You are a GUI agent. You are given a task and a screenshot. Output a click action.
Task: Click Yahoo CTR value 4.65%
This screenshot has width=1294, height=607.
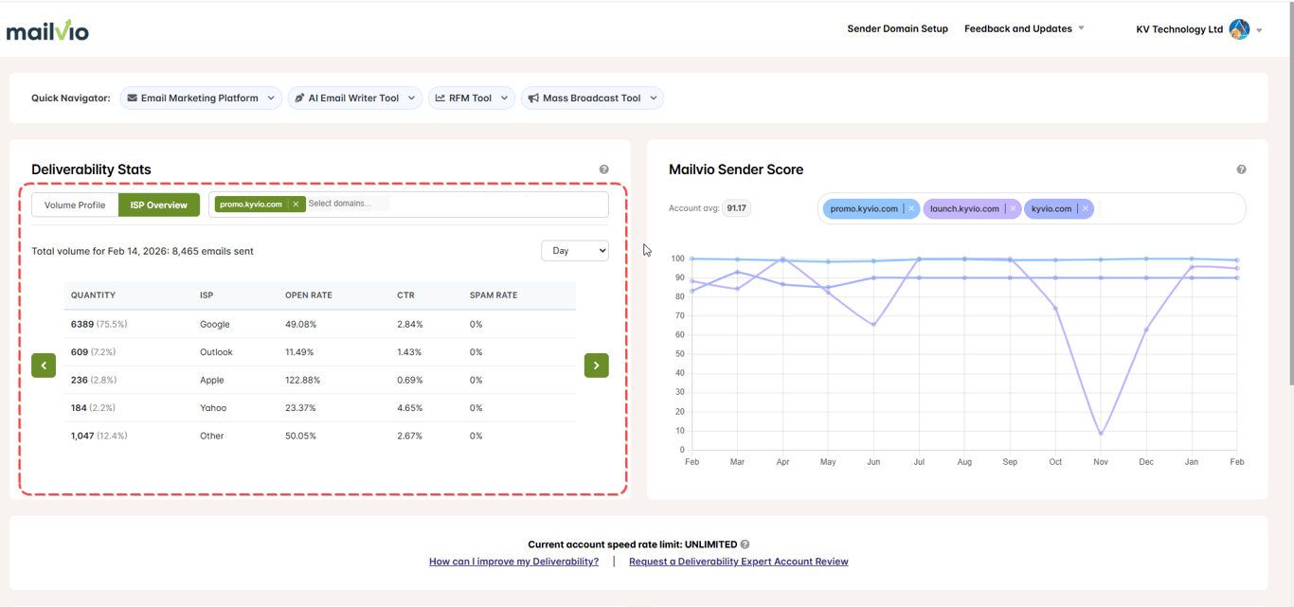pos(410,408)
